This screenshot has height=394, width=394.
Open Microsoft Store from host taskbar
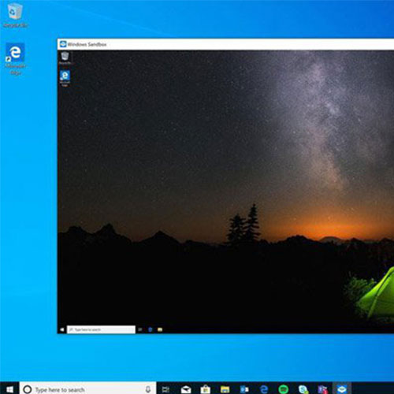click(206, 389)
